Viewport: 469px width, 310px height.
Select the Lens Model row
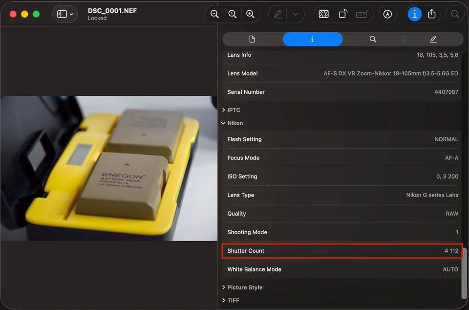coord(342,73)
